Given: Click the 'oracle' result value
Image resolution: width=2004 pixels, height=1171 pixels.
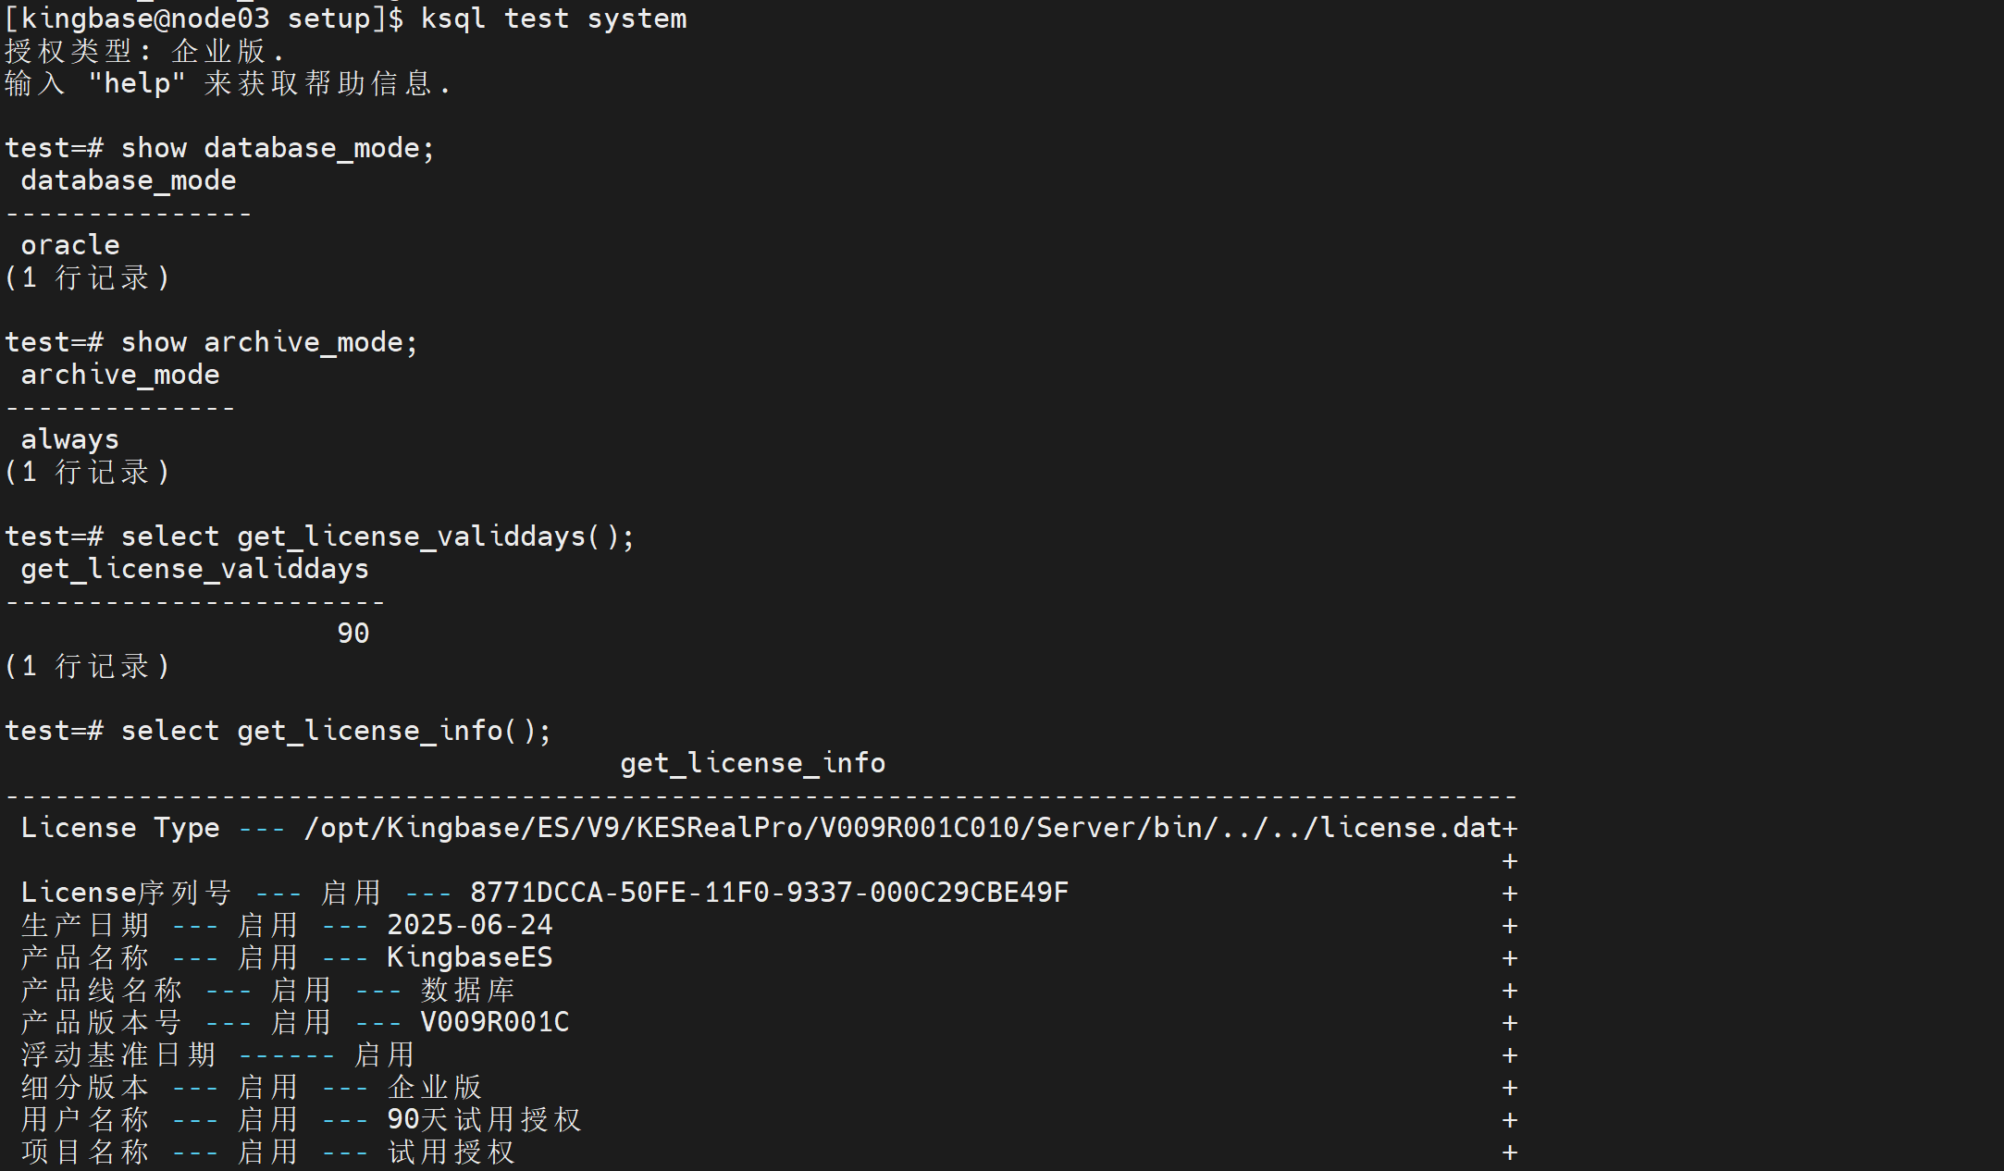Looking at the screenshot, I should (70, 245).
